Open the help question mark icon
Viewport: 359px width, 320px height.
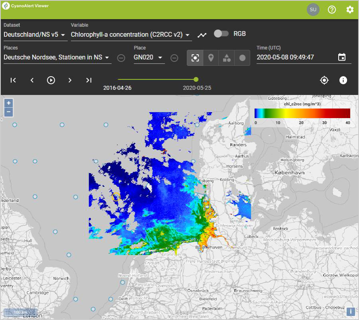tap(332, 10)
